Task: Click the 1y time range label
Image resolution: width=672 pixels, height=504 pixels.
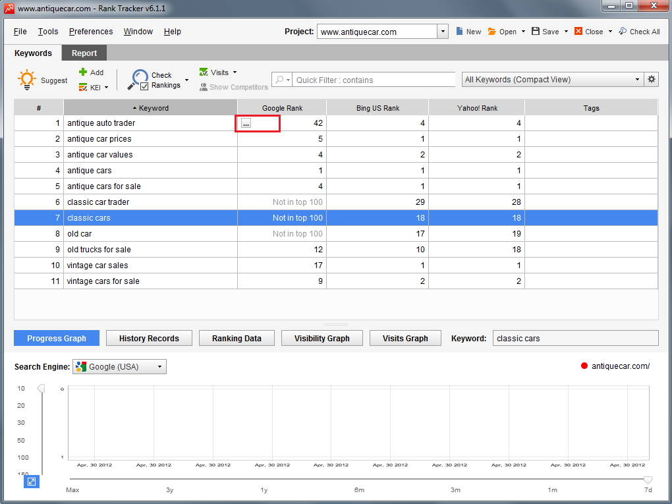Action: pyautogui.click(x=264, y=490)
